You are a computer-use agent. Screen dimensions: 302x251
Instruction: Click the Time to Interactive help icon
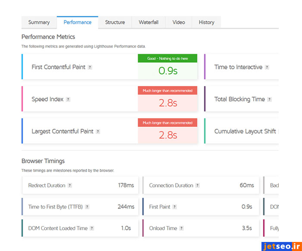267,67
